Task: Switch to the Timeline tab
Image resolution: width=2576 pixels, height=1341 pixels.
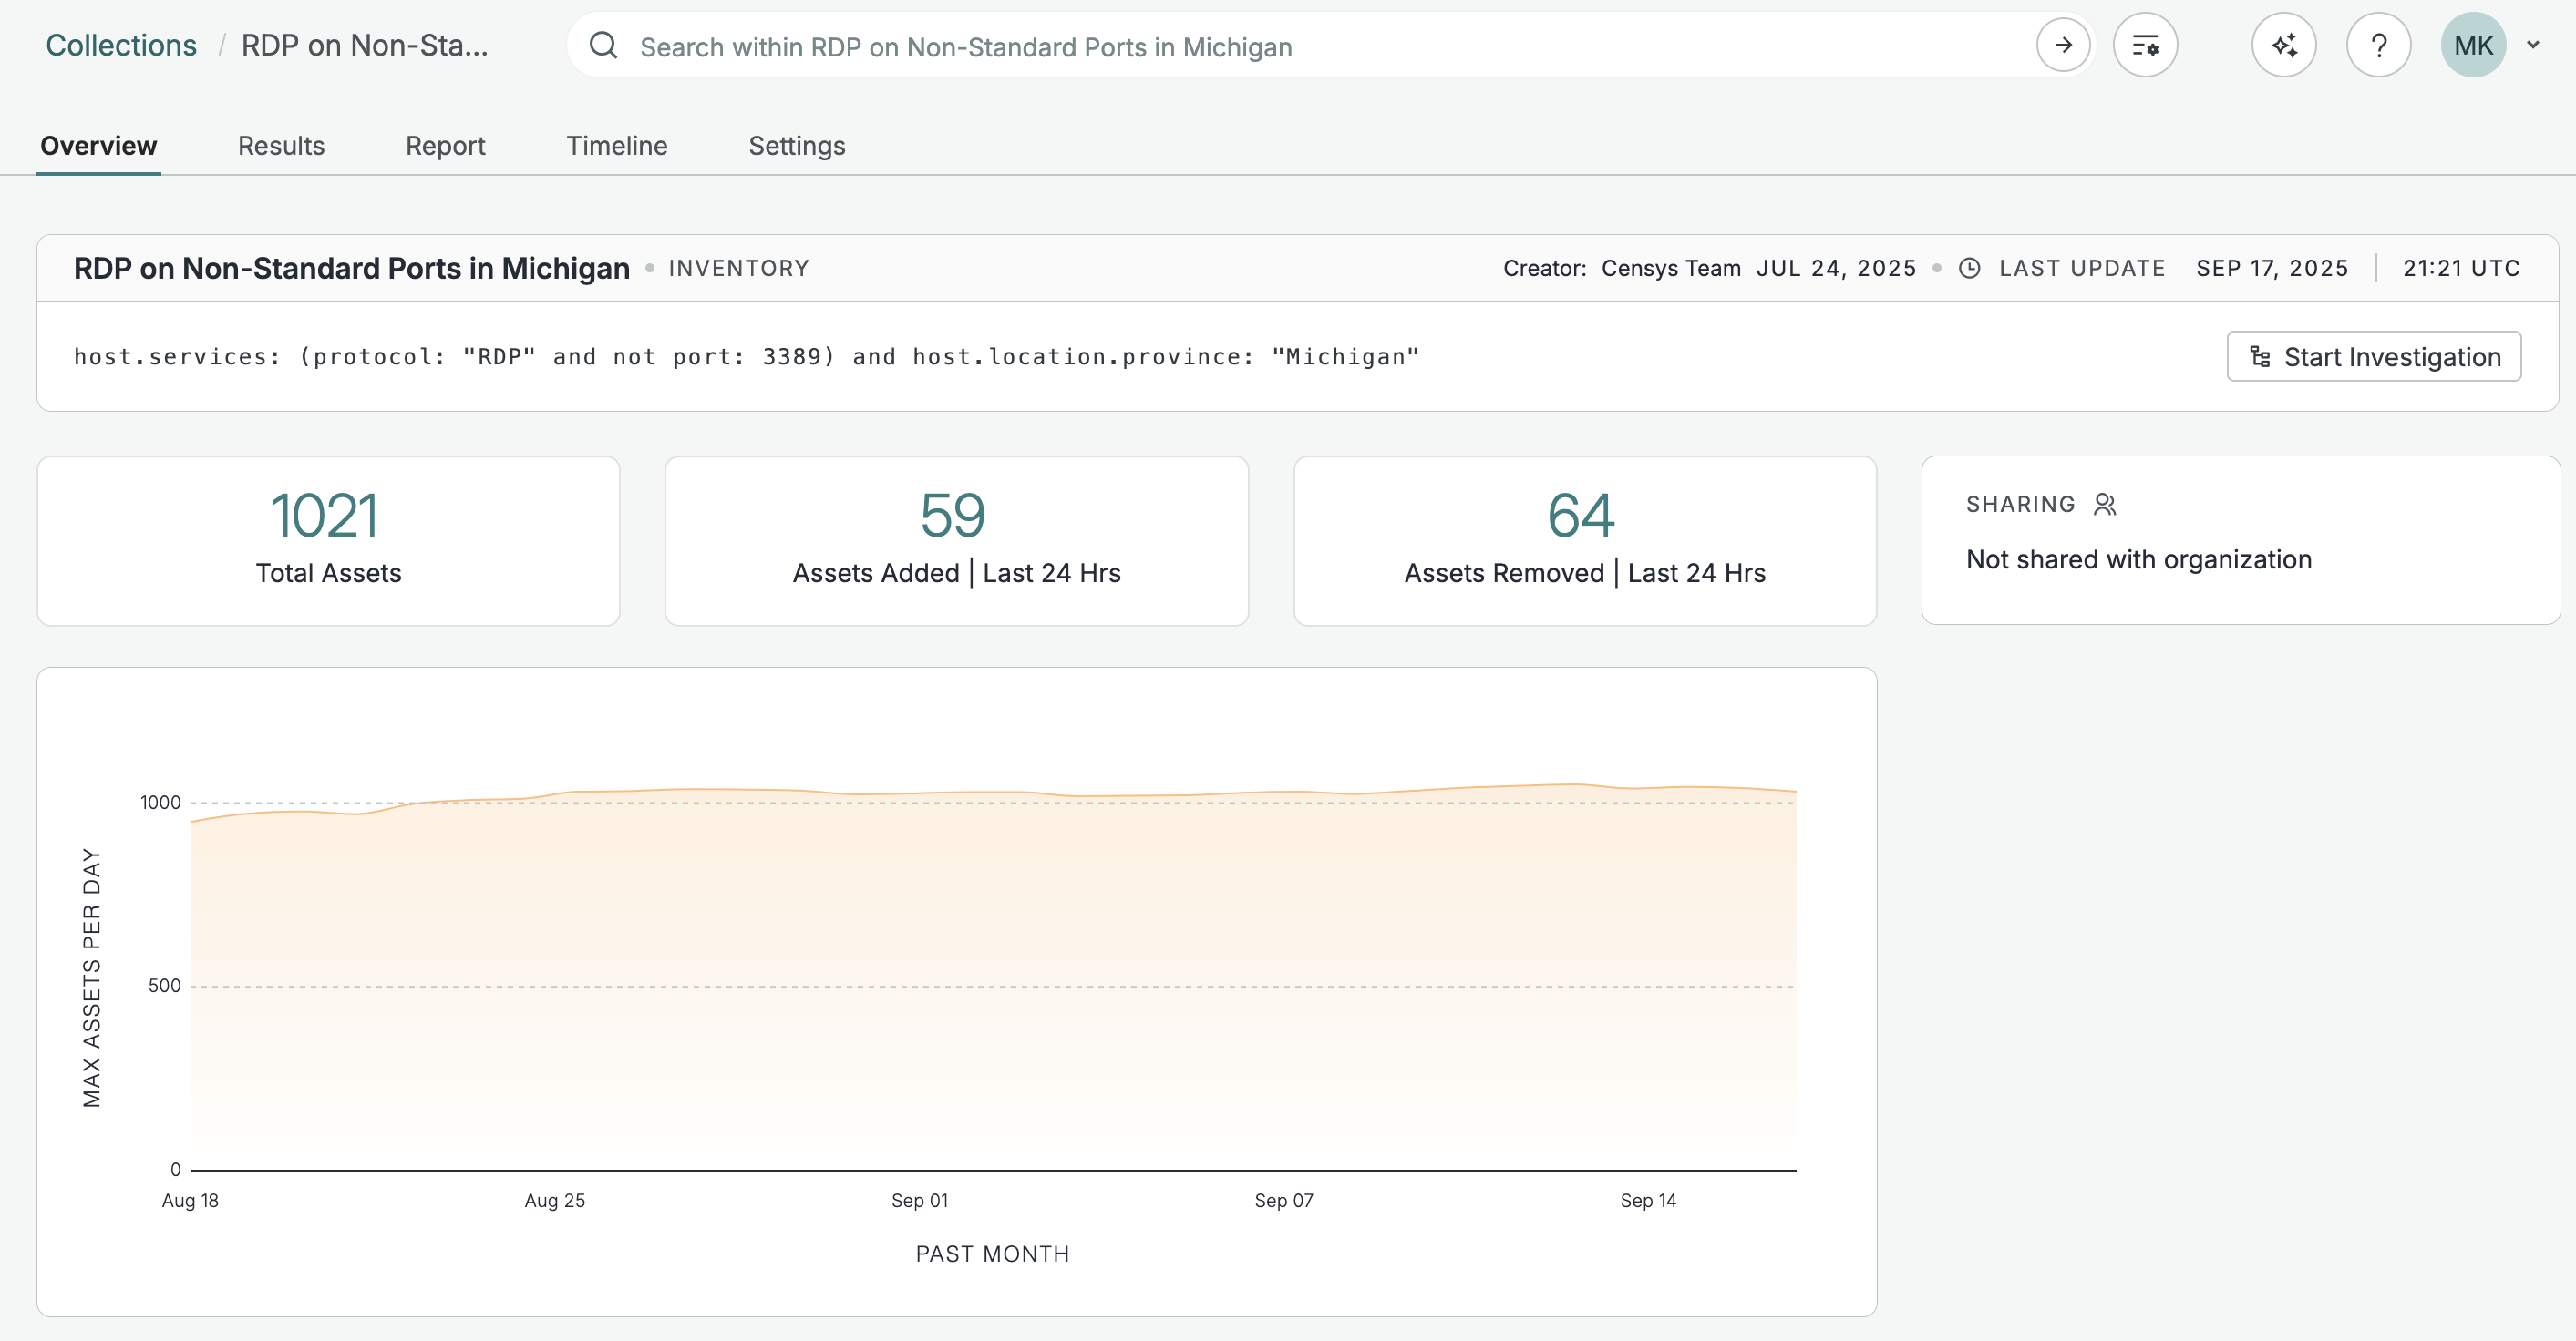Action: [x=617, y=146]
